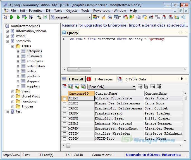Click the Reasons for upgrading to Enterprise banner
The height and width of the screenshot is (160, 191).
(x=125, y=25)
